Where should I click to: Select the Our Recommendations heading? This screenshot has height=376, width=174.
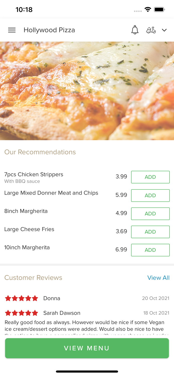coord(40,152)
